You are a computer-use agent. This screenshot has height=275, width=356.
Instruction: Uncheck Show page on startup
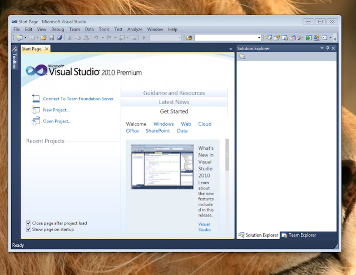click(x=28, y=229)
